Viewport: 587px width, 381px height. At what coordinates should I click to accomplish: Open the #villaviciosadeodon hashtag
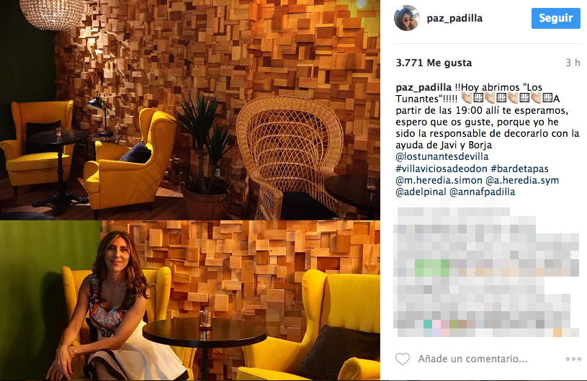click(x=442, y=169)
